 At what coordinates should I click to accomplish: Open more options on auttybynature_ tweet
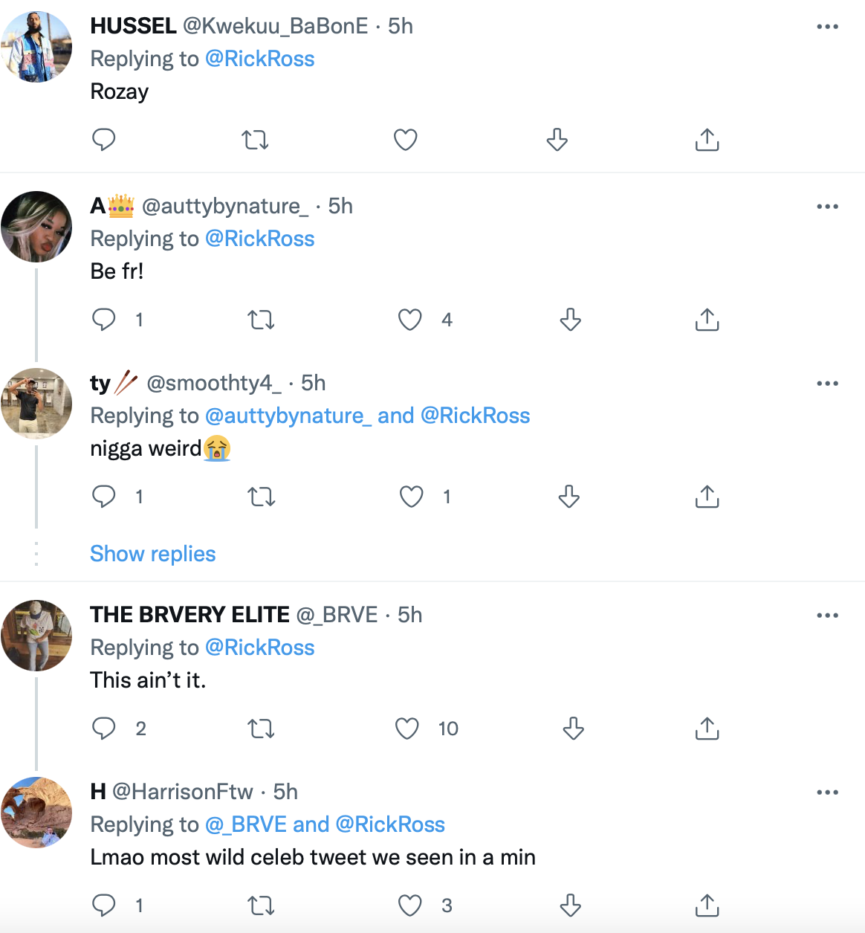click(x=827, y=207)
